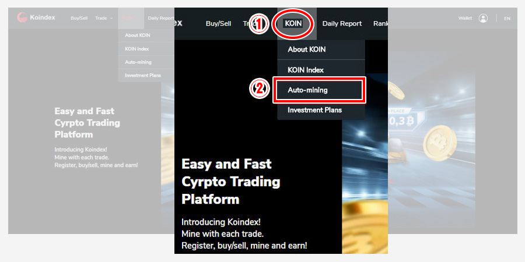Click the red step 2 circle marker
The image size is (525, 262).
coord(260,90)
